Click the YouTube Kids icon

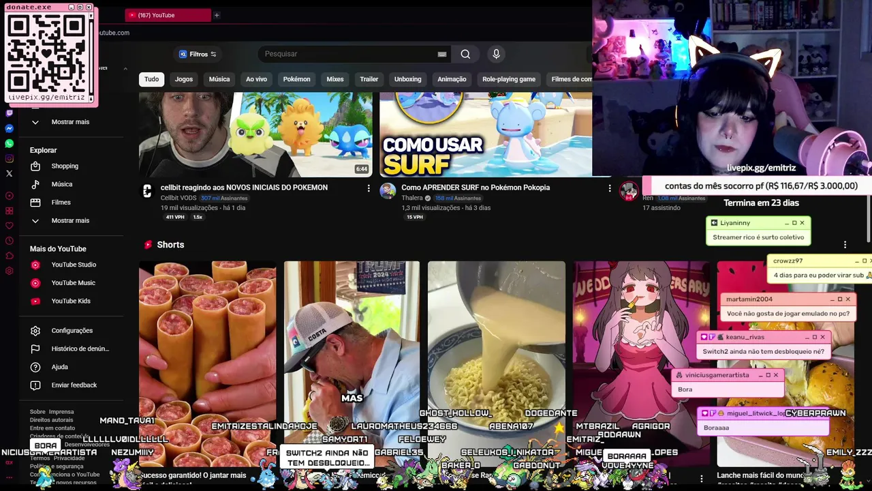[35, 301]
